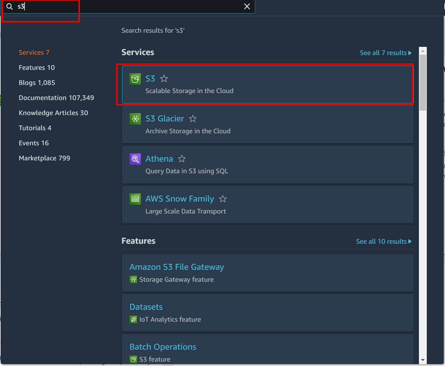Image resolution: width=445 pixels, height=366 pixels.
Task: Mark AWS Snow Family as favorite
Action: point(223,199)
